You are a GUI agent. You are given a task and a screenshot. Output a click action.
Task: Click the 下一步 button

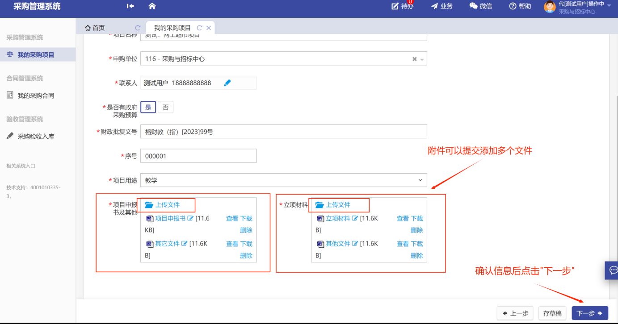tap(589, 313)
